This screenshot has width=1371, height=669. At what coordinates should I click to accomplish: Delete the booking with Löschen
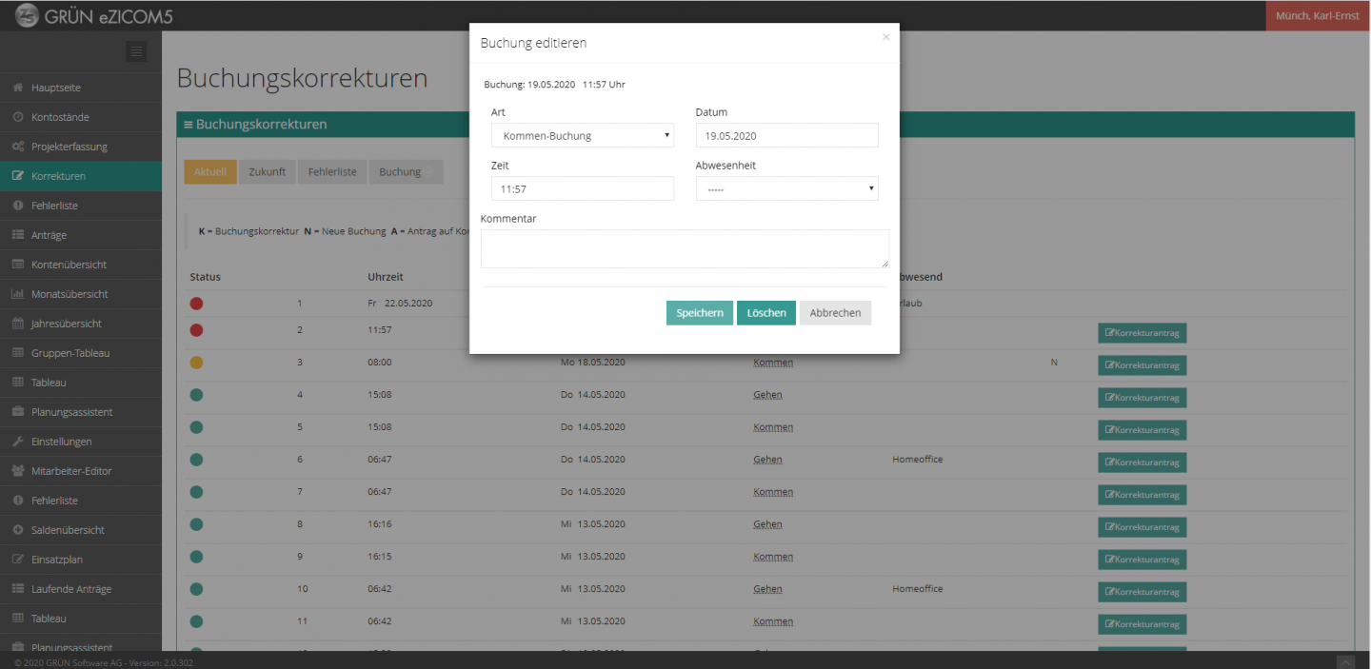[766, 313]
